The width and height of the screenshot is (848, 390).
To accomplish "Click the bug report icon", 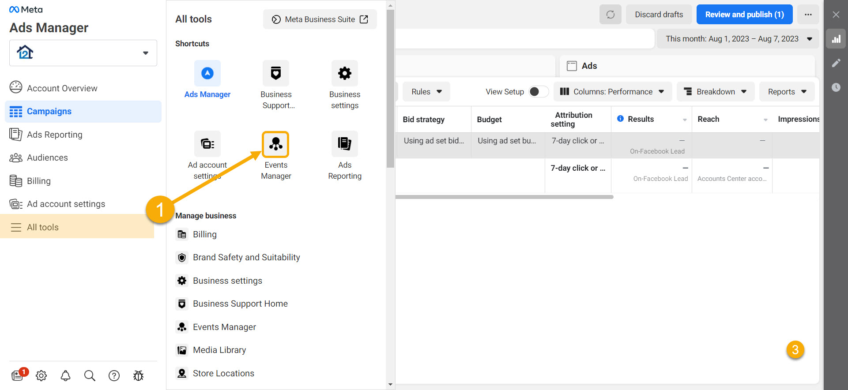I will tap(138, 375).
